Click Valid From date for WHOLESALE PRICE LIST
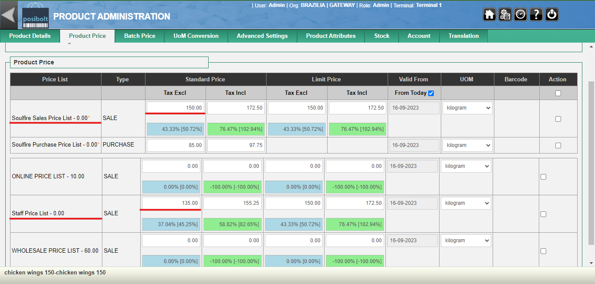 click(x=412, y=241)
